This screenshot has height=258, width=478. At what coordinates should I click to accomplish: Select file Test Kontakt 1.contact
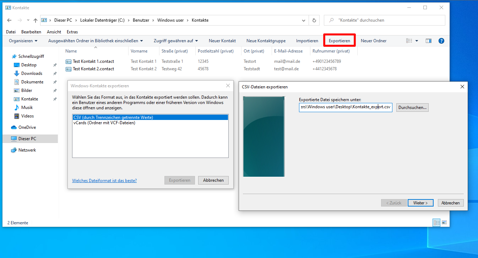[x=93, y=61]
